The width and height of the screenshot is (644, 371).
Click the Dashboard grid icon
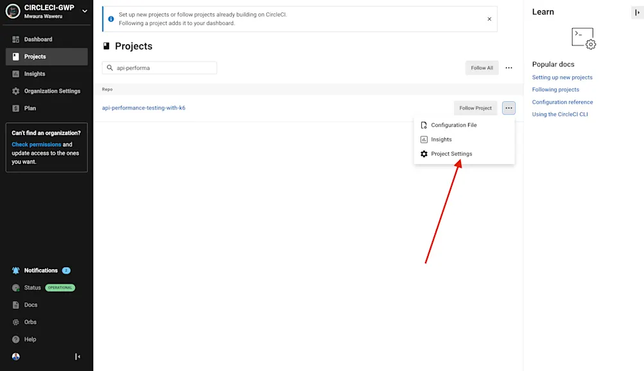[15, 39]
